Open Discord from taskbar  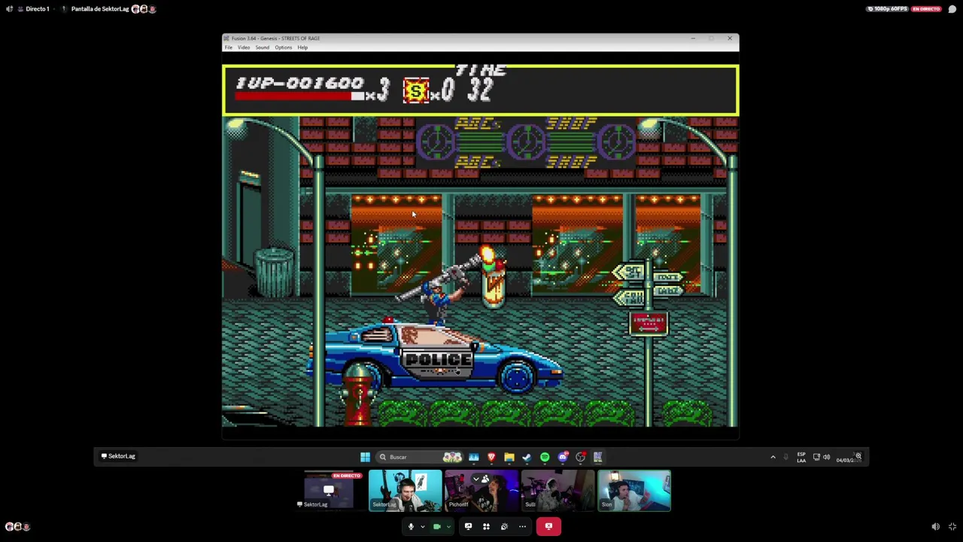(x=563, y=457)
